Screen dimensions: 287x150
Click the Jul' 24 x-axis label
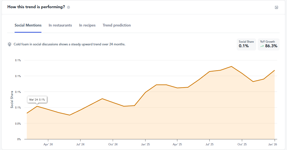tap(80, 144)
